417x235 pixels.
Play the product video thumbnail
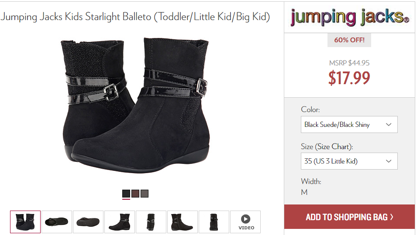[245, 222]
